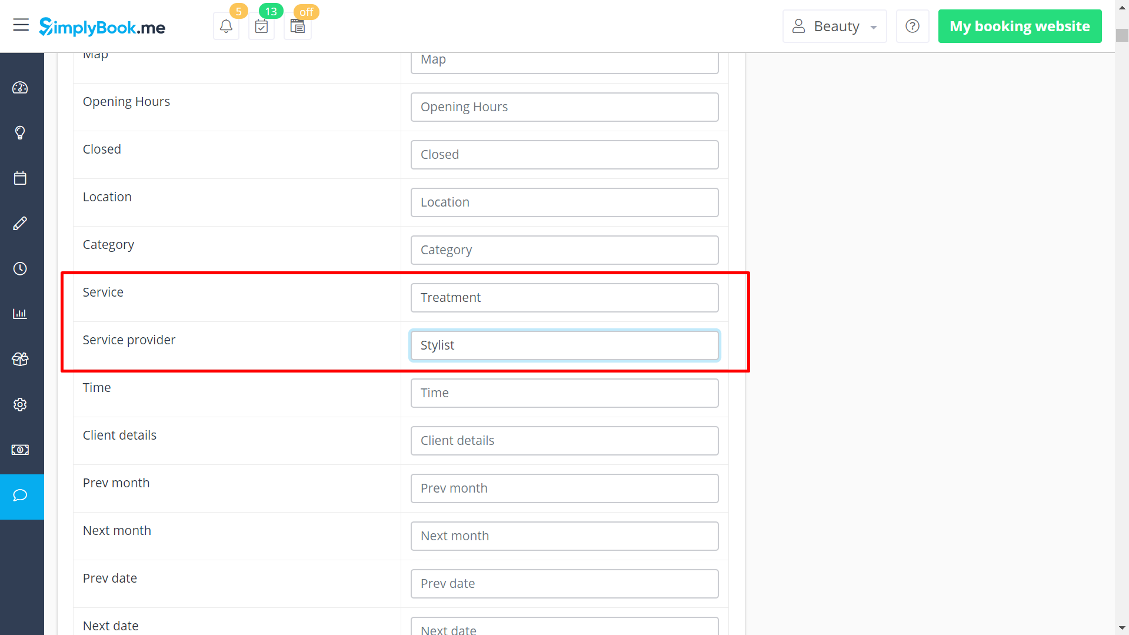Image resolution: width=1129 pixels, height=635 pixels.
Task: Open the dashboard speedometer icon
Action: 20,88
